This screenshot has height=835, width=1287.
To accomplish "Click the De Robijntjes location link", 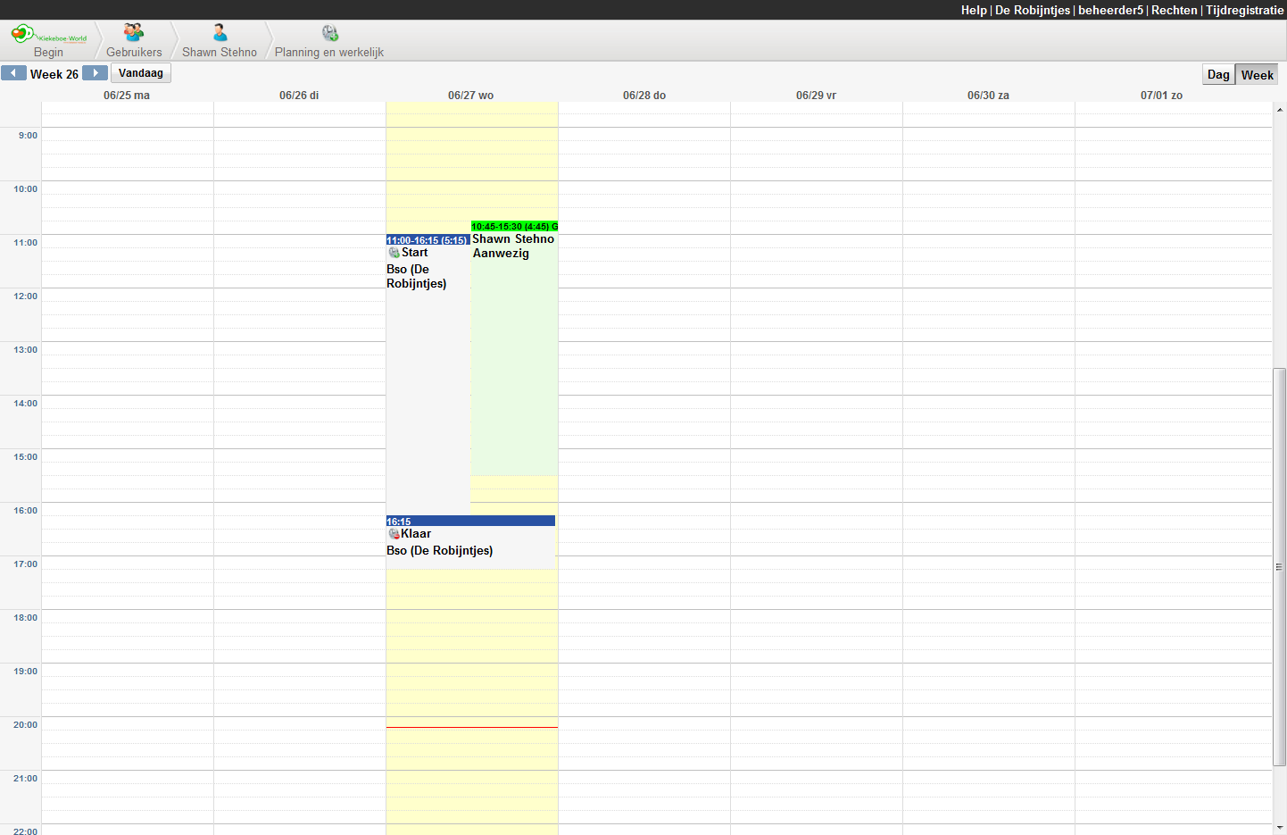I will coord(1032,10).
